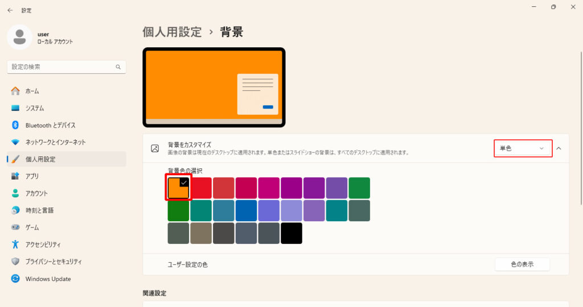583x307 pixels.
Task: Pick the bright red swatch beside orange
Action: coord(201,188)
